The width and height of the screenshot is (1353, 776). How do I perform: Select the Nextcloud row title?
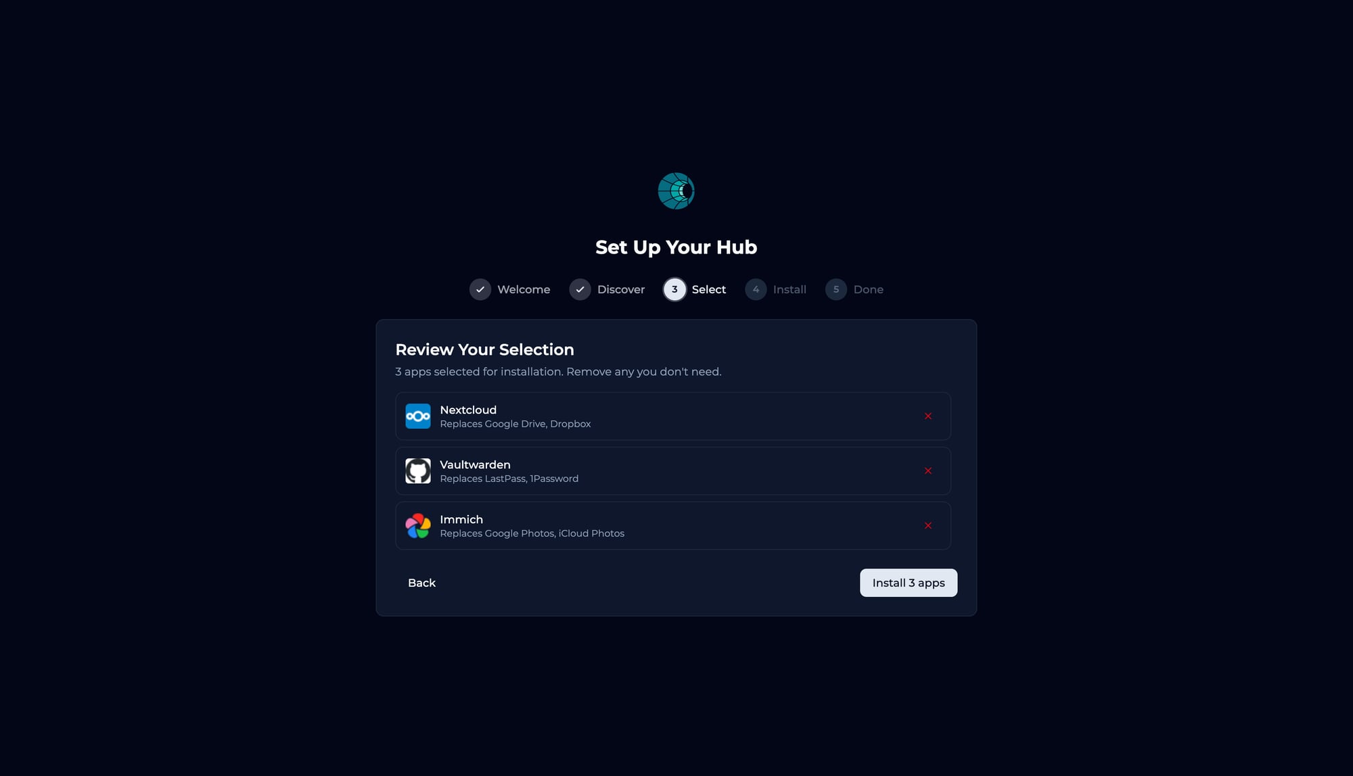(x=468, y=410)
